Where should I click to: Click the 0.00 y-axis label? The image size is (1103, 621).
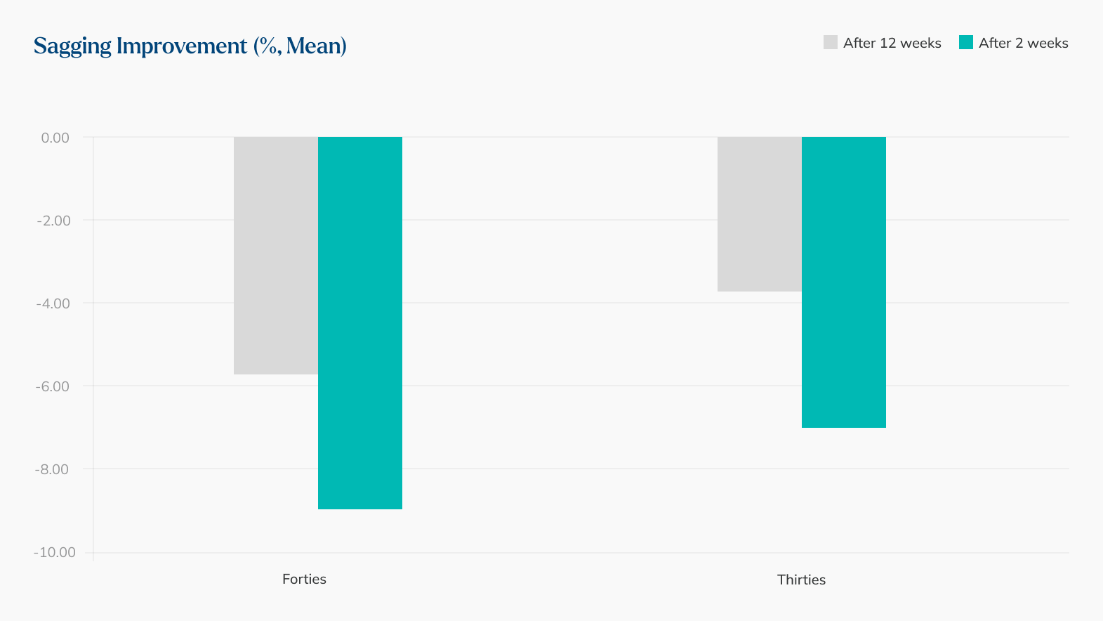55,138
